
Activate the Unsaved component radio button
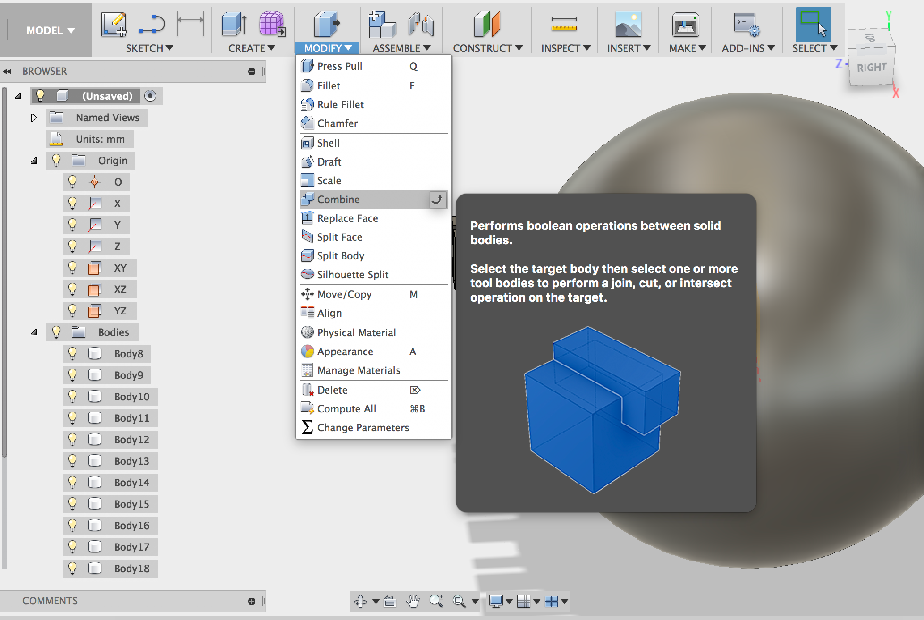tap(150, 96)
